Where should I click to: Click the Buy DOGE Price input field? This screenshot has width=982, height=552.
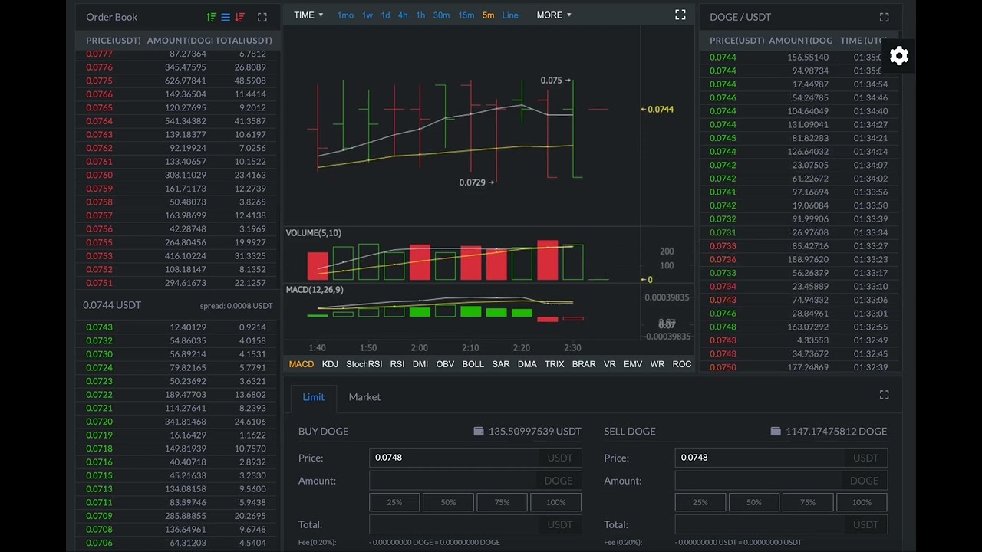pos(476,458)
